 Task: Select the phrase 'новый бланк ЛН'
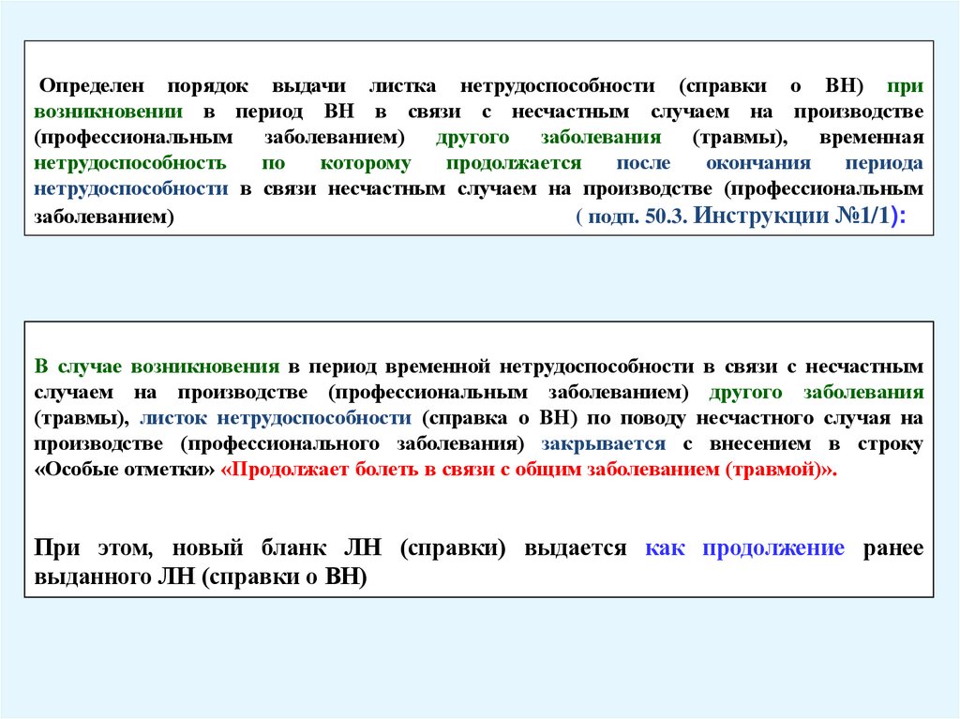point(277,547)
